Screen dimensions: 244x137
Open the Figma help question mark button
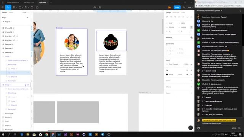coord(191,128)
